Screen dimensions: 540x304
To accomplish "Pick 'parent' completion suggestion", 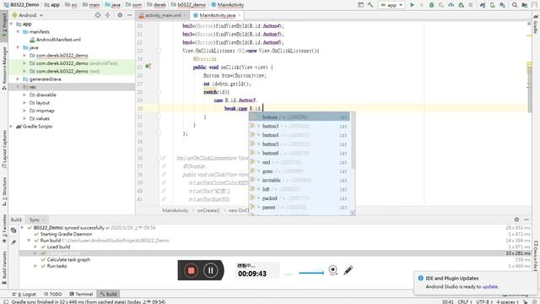I will (x=299, y=207).
